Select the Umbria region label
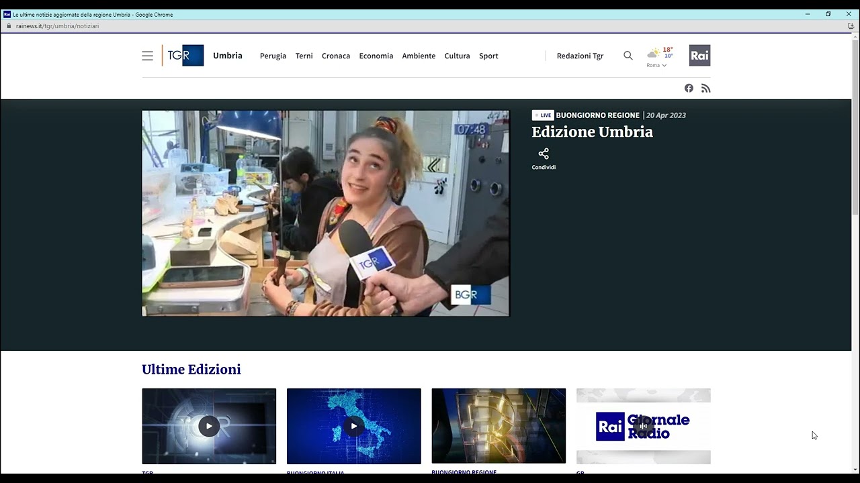 click(x=228, y=56)
